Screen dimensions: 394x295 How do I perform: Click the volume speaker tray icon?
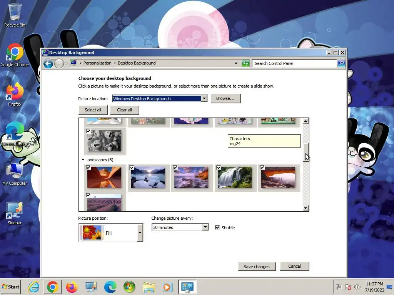(357, 287)
